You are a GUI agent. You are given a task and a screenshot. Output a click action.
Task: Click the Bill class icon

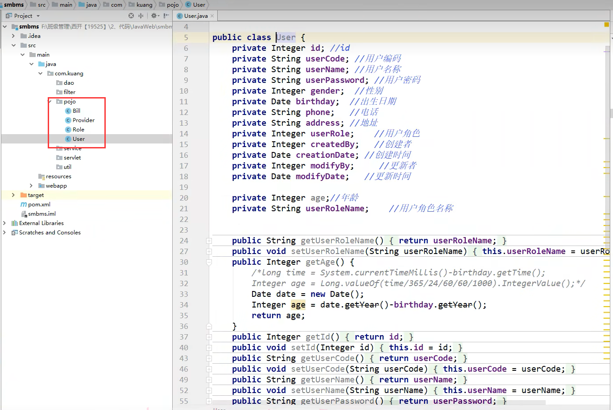coord(68,111)
